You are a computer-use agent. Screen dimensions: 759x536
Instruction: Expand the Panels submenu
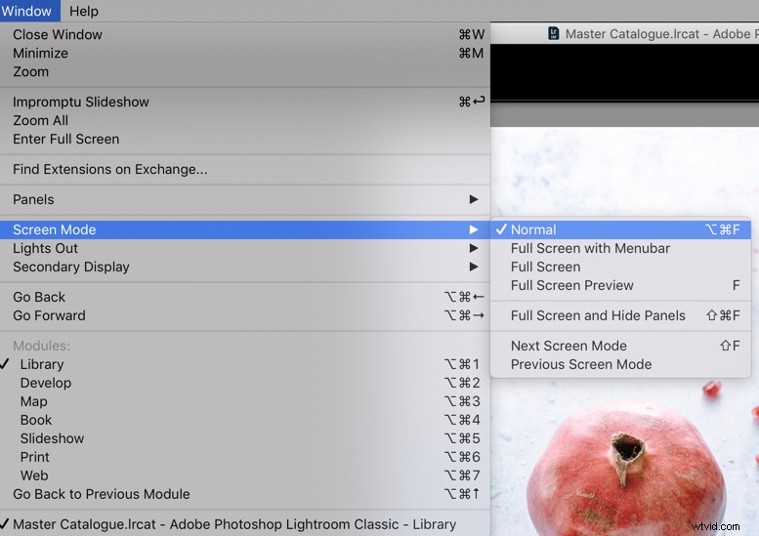point(245,199)
